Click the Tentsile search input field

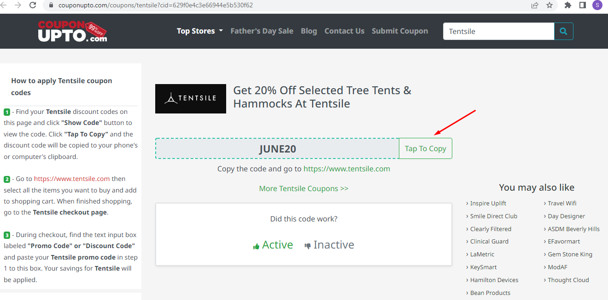(497, 31)
